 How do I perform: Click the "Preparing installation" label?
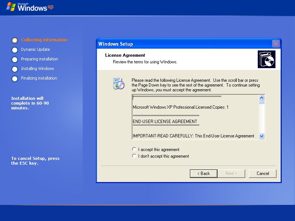point(39,59)
